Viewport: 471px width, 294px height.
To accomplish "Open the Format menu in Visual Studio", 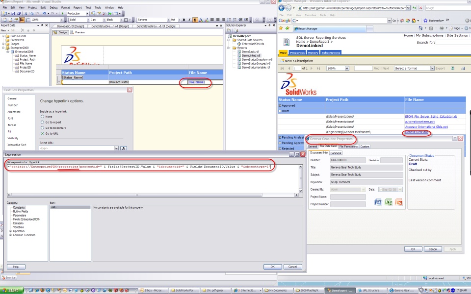I will tap(65, 7).
